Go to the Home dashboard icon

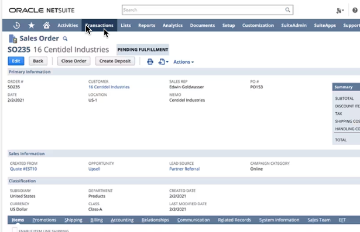click(x=46, y=25)
